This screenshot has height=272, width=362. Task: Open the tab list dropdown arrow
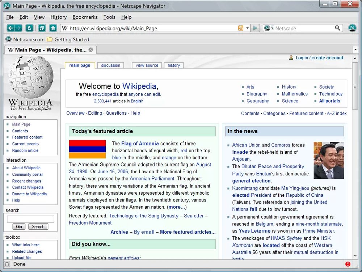(x=355, y=50)
